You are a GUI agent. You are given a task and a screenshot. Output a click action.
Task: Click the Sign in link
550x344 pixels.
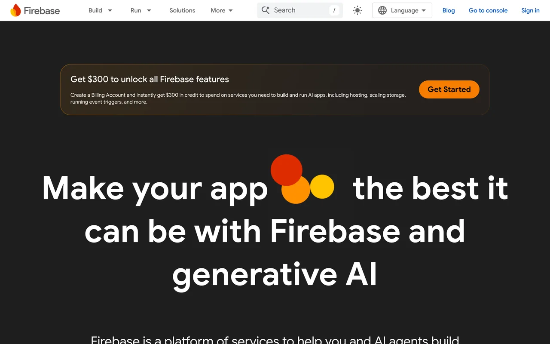(x=530, y=10)
